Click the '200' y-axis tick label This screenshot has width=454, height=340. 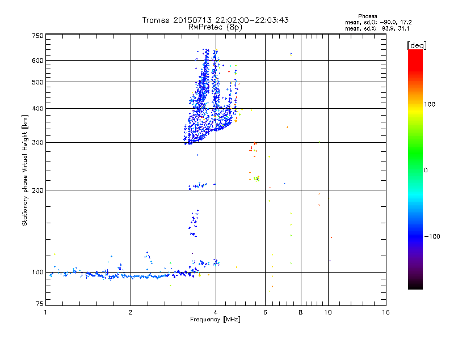(37, 190)
